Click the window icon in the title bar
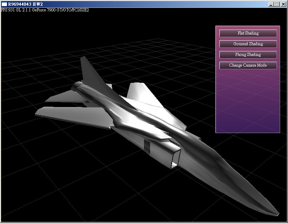The width and height of the screenshot is (288, 223). coord(4,4)
